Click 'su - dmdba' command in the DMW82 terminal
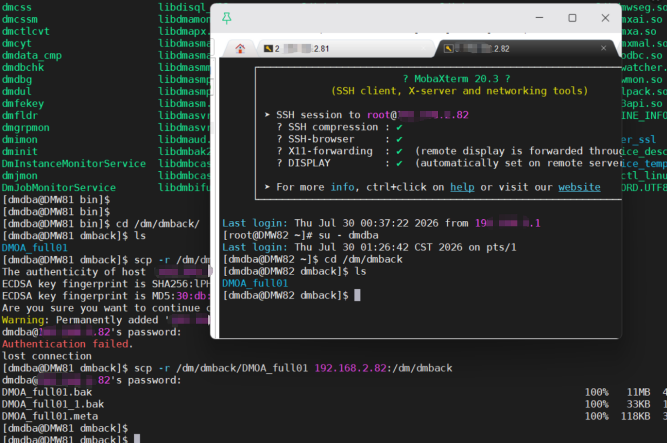 [x=348, y=235]
